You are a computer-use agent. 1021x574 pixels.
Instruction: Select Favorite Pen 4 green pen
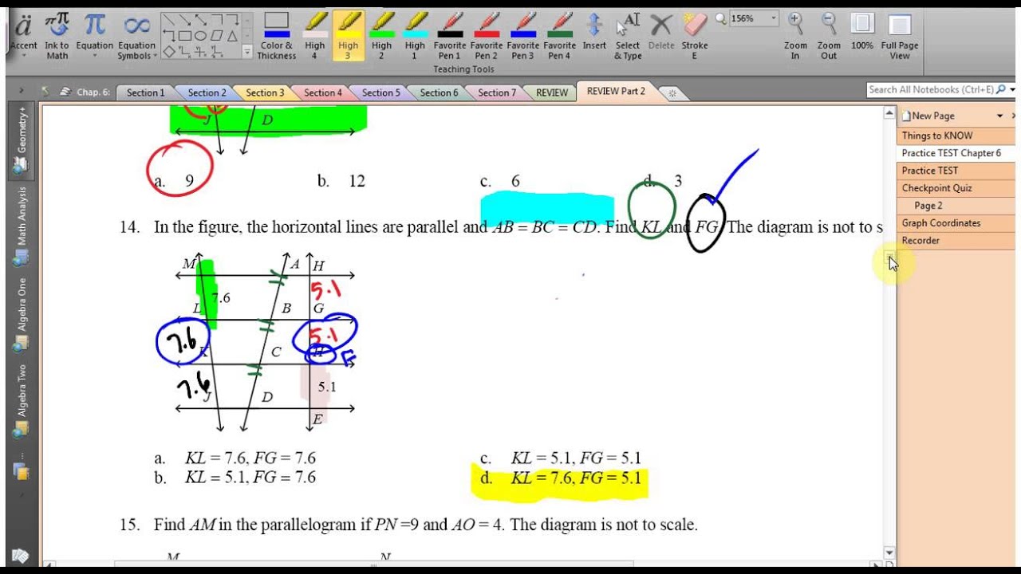559,36
